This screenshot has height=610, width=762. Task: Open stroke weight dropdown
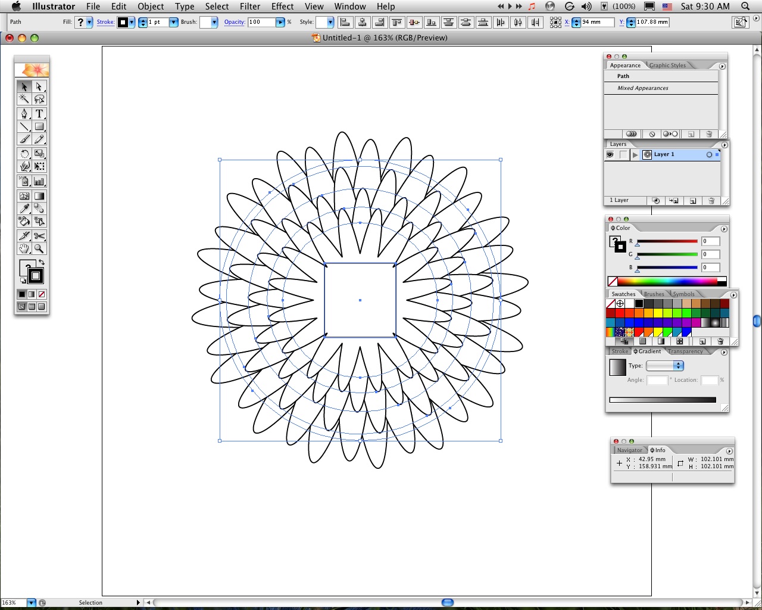click(173, 22)
